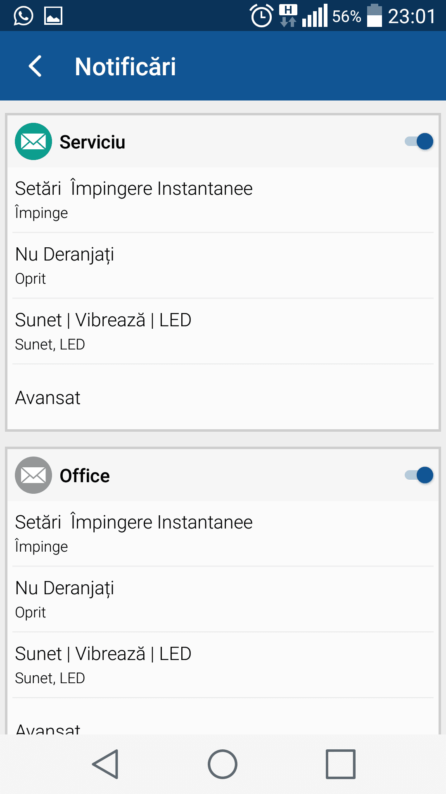
Task: Tap the alarm clock status icon
Action: coord(261,16)
